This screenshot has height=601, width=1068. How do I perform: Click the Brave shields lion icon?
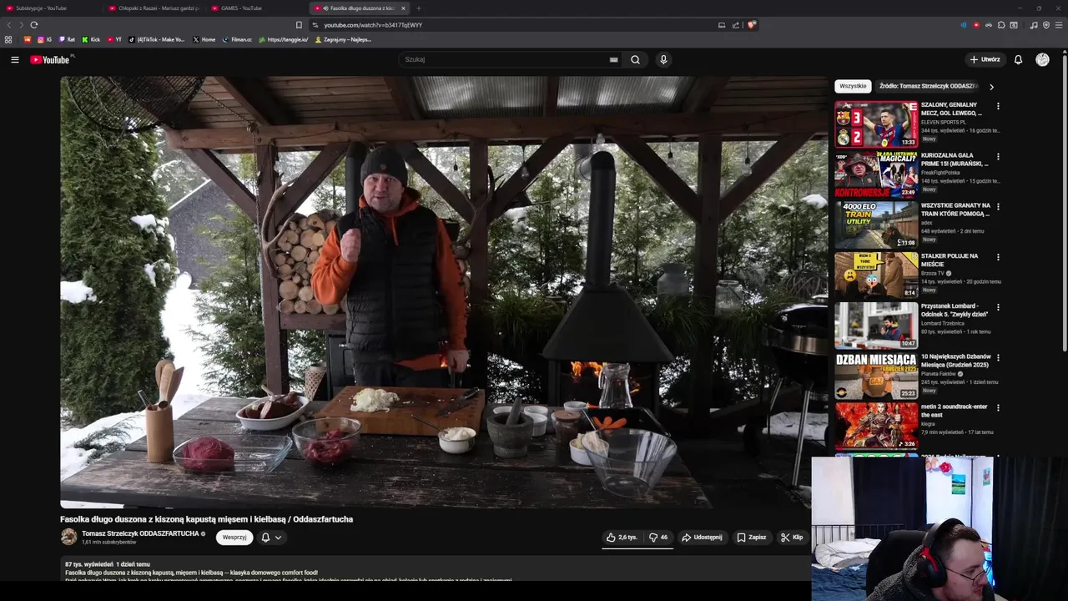(x=751, y=25)
